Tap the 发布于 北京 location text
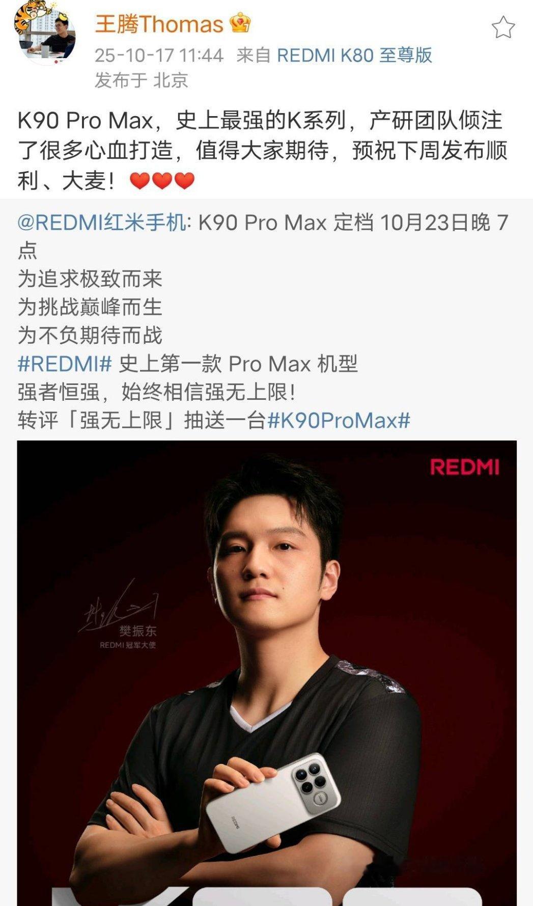Image resolution: width=533 pixels, height=906 pixels. (x=142, y=80)
